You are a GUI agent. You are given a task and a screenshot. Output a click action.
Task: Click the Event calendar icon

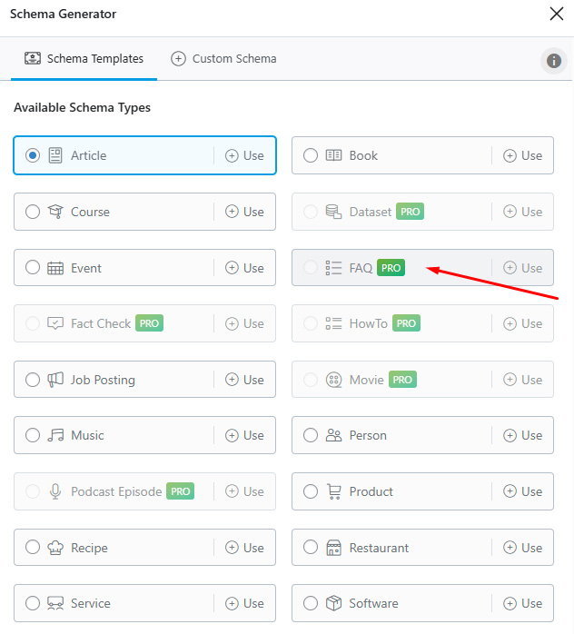tap(55, 268)
